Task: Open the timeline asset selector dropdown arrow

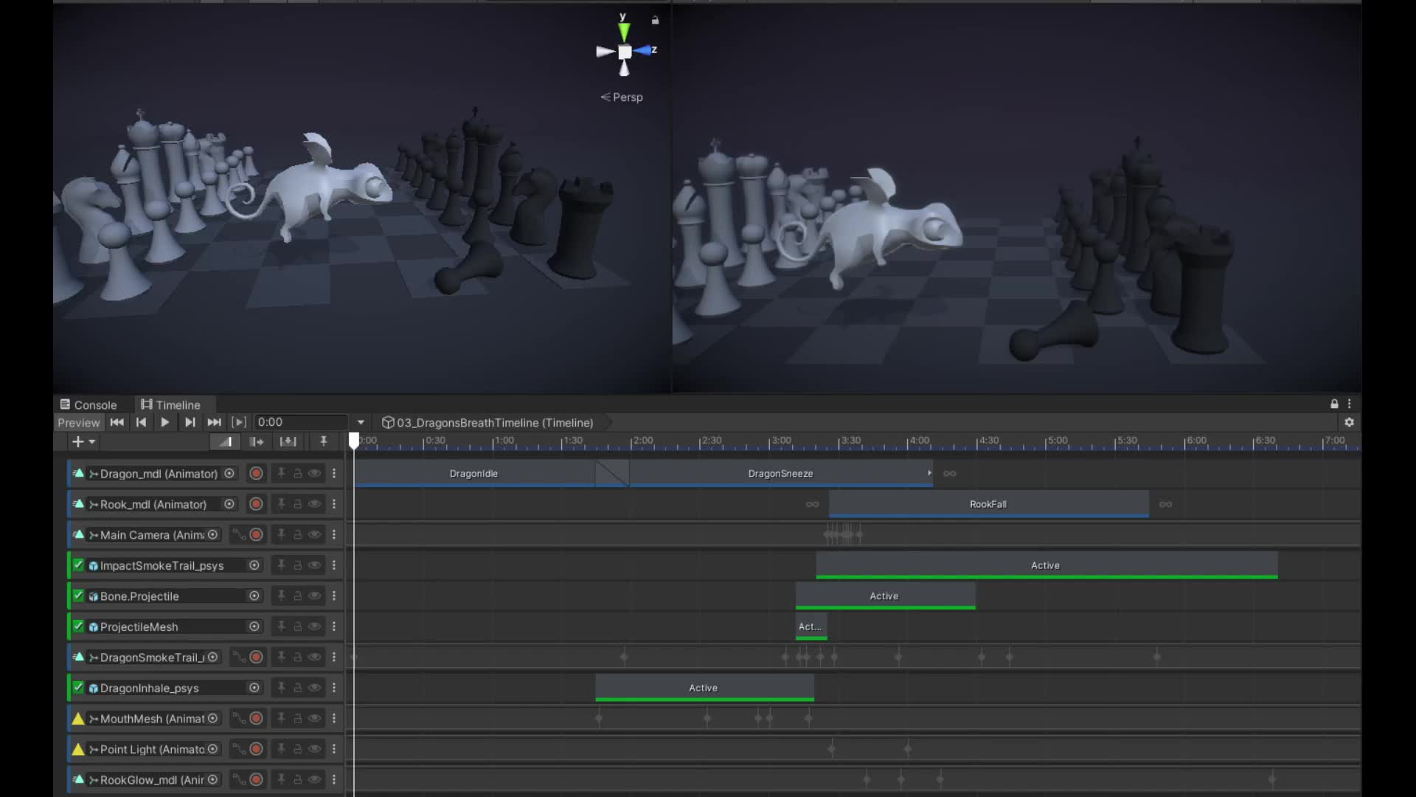Action: [x=361, y=422]
